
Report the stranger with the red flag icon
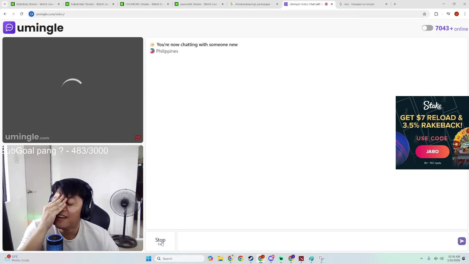click(138, 138)
